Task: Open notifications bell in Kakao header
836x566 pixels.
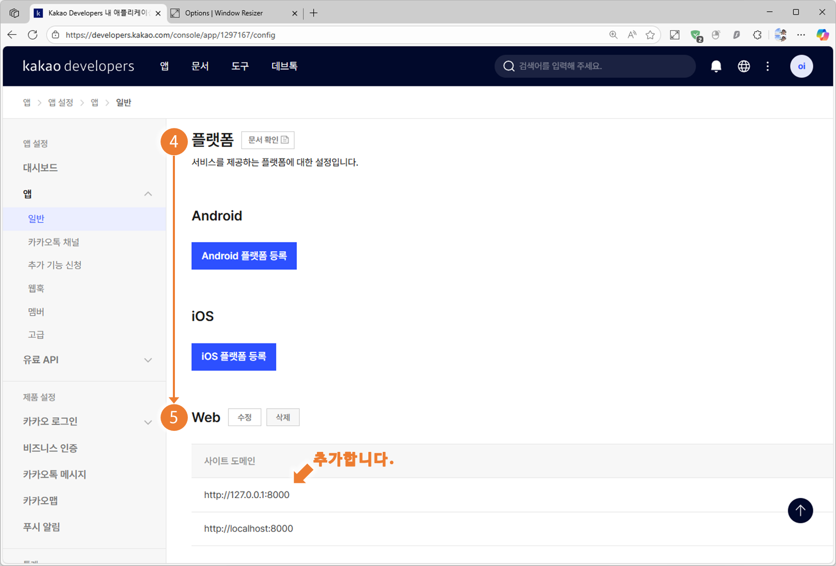Action: (x=716, y=66)
